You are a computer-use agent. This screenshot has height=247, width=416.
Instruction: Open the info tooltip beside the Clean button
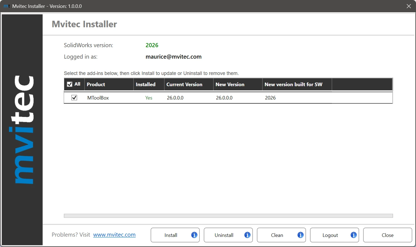tap(300, 235)
